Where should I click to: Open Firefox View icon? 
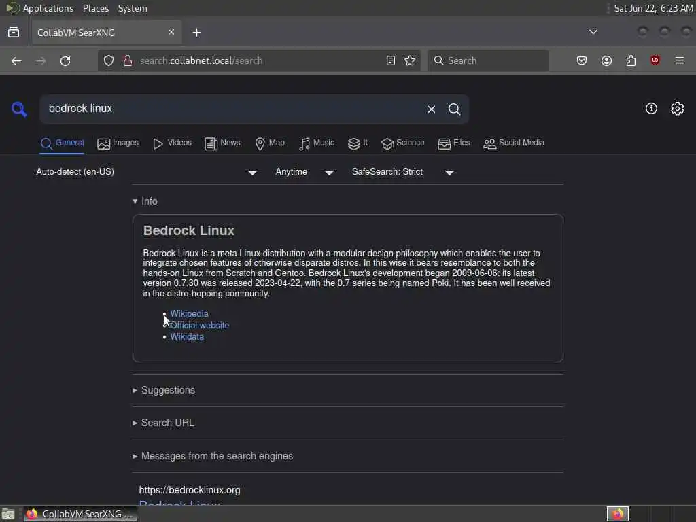click(14, 33)
